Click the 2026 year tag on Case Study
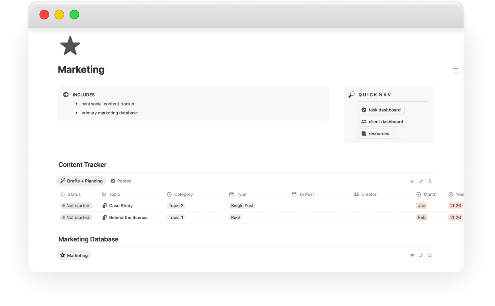The image size is (495, 306). [x=455, y=205]
